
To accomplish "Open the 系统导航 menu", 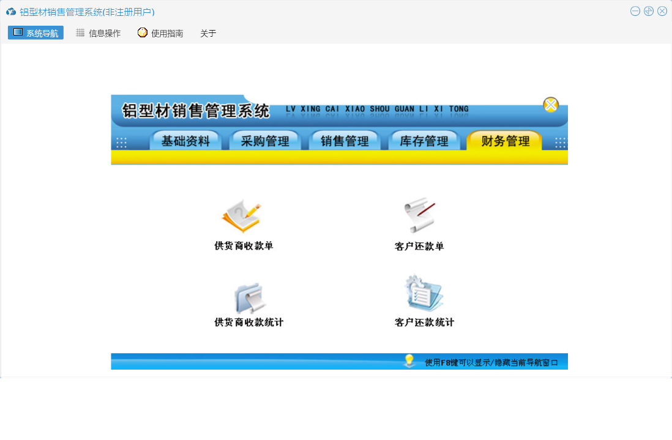I will click(x=35, y=33).
